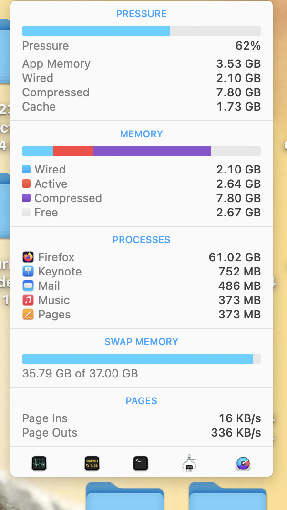
Task: Collapse the SWAP MEMORY section
Action: (x=141, y=341)
